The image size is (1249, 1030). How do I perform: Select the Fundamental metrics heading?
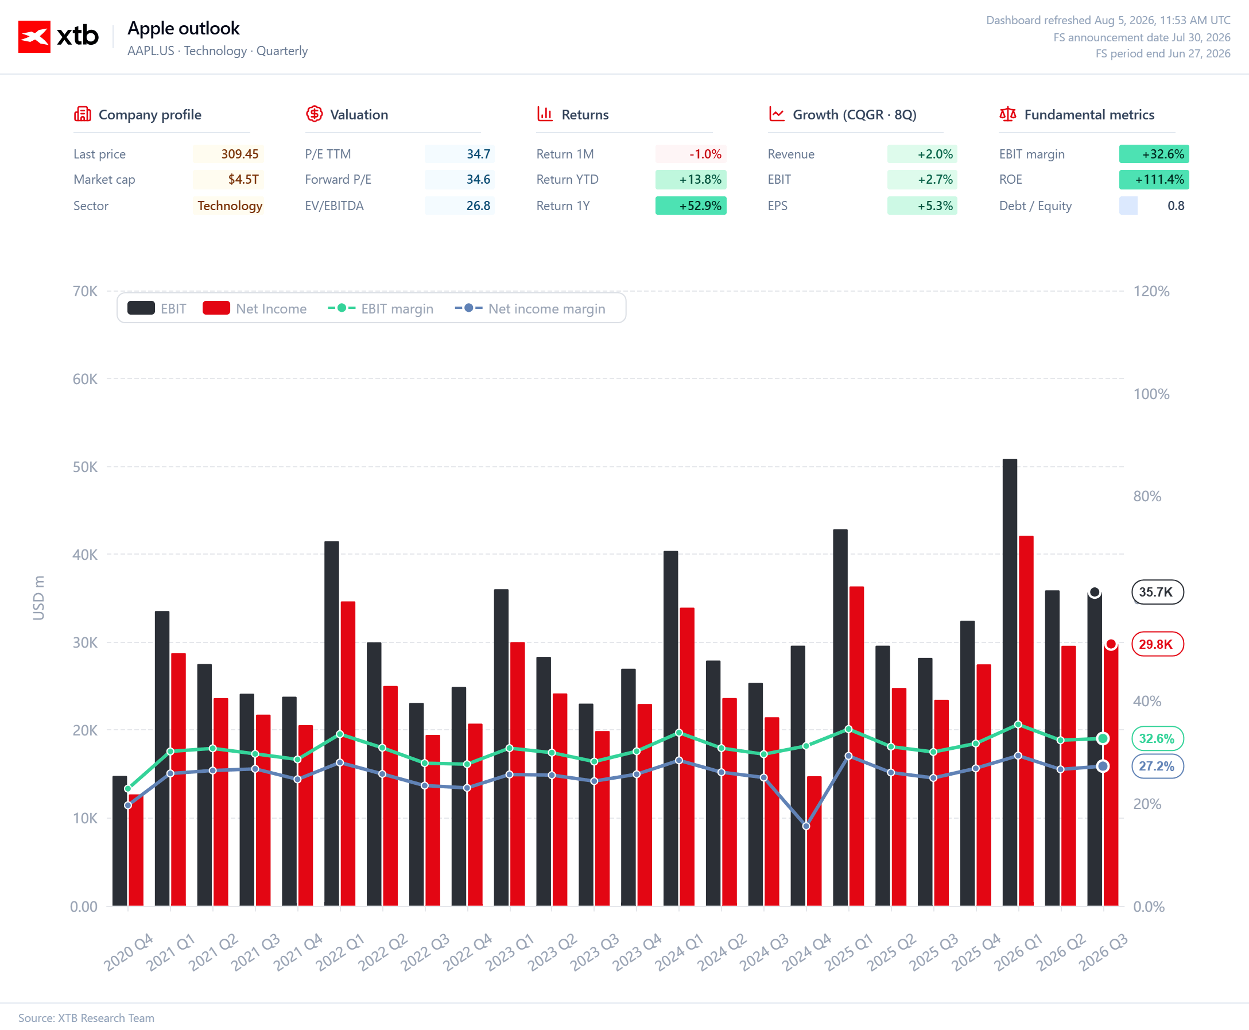point(1089,114)
